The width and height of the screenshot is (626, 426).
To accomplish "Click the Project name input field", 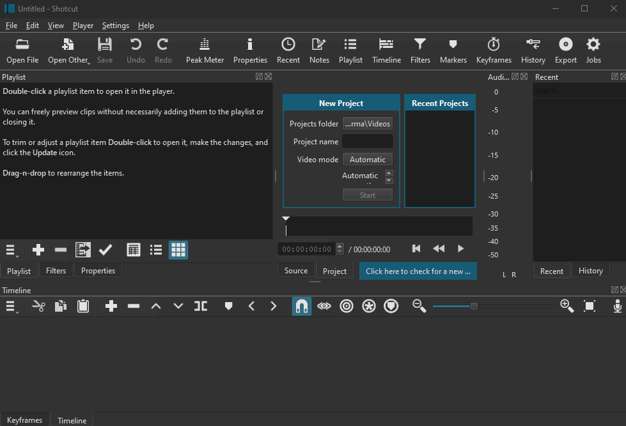I will [367, 141].
